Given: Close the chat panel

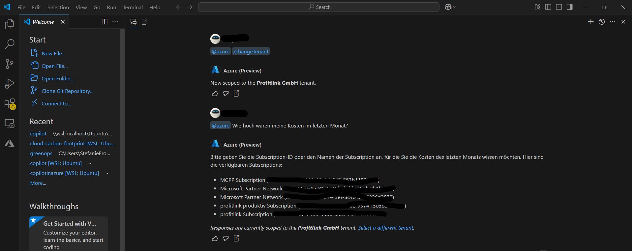Looking at the screenshot, I should pos(623,22).
